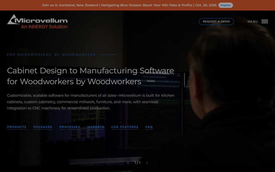Viewport: 275px width, 172px height.
Task: Open the FAQ link
Action: (149, 127)
